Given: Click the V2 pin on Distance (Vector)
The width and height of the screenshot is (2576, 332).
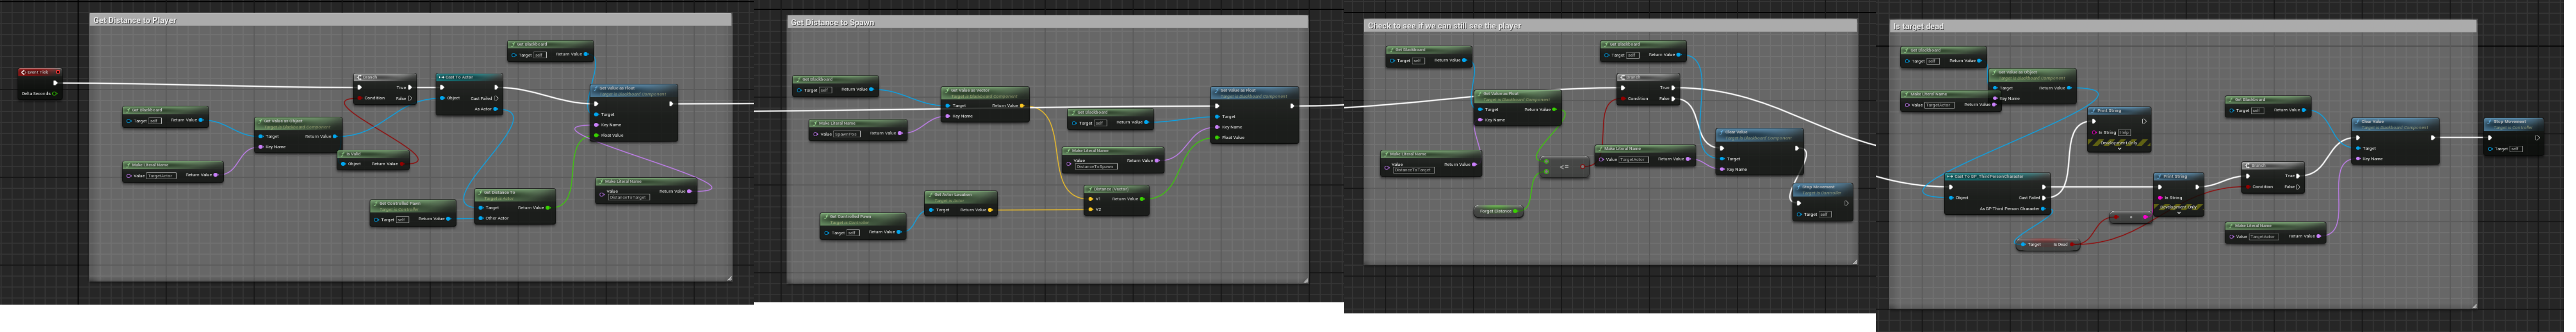Looking at the screenshot, I should [x=1091, y=210].
